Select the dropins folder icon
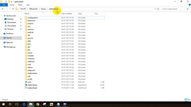The height and width of the screenshot is (107, 191). point(26,23)
